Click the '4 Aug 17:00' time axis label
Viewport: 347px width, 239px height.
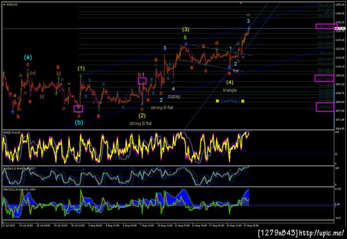click(x=113, y=226)
